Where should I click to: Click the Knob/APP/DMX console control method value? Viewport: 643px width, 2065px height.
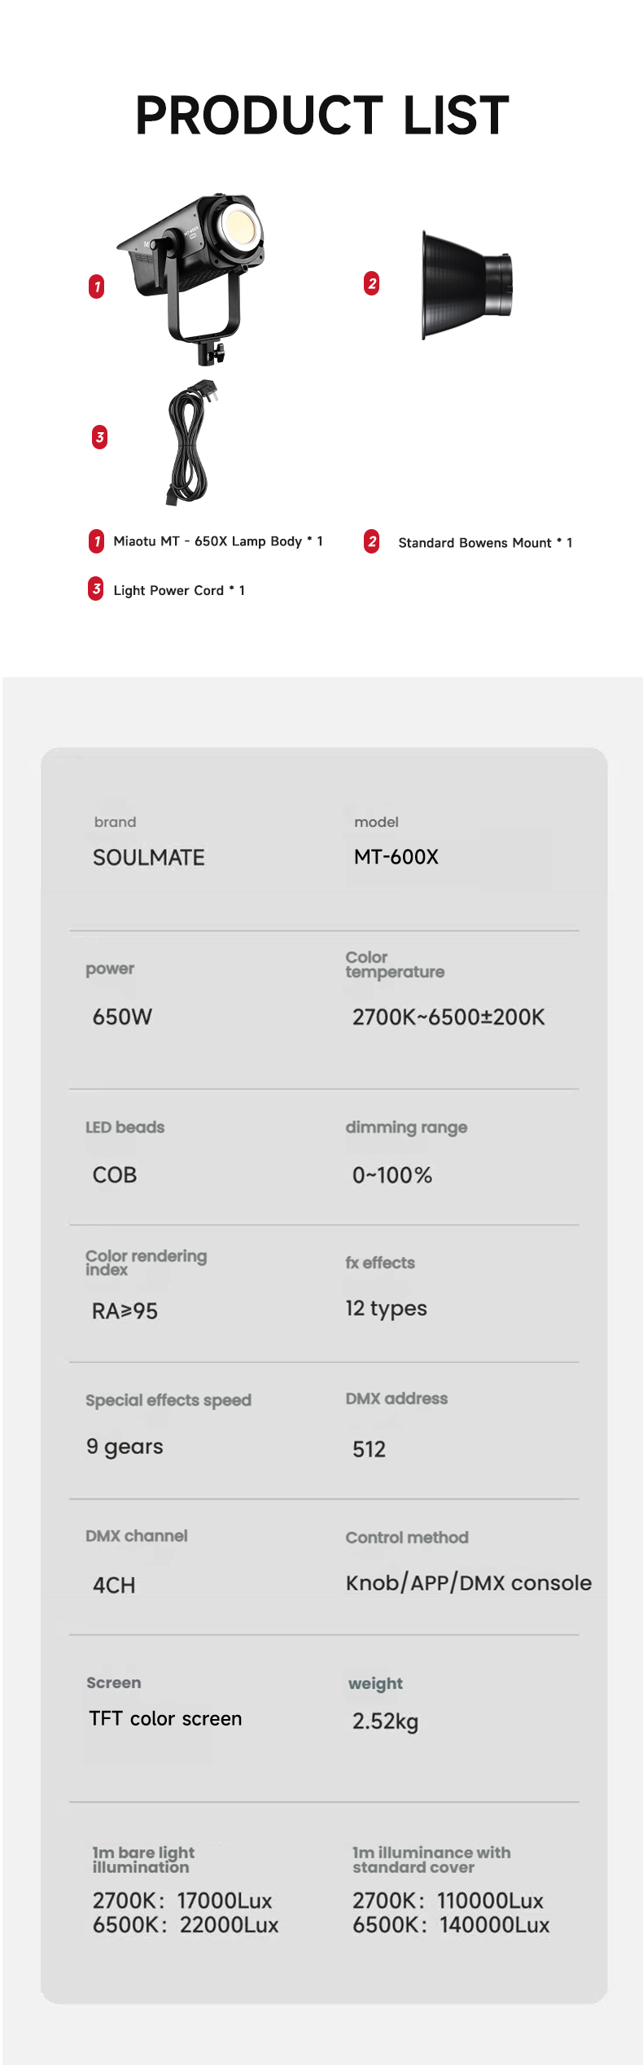(468, 1583)
